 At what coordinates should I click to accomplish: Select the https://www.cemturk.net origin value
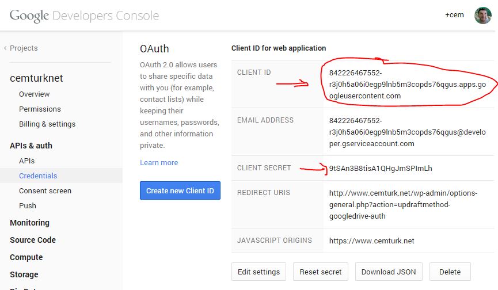[371, 241]
